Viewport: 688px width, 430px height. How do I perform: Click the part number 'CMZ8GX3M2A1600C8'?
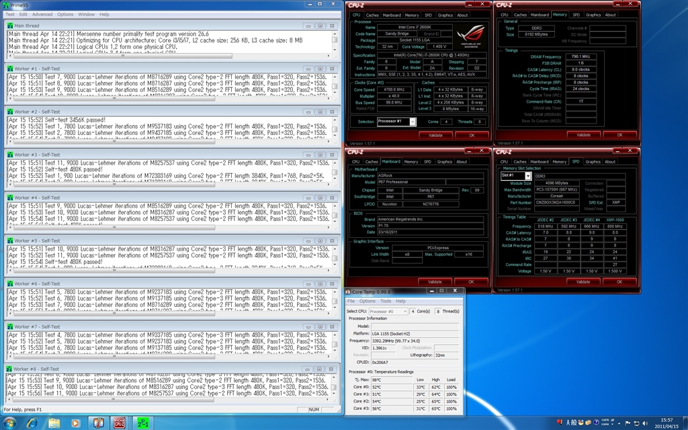(556, 203)
